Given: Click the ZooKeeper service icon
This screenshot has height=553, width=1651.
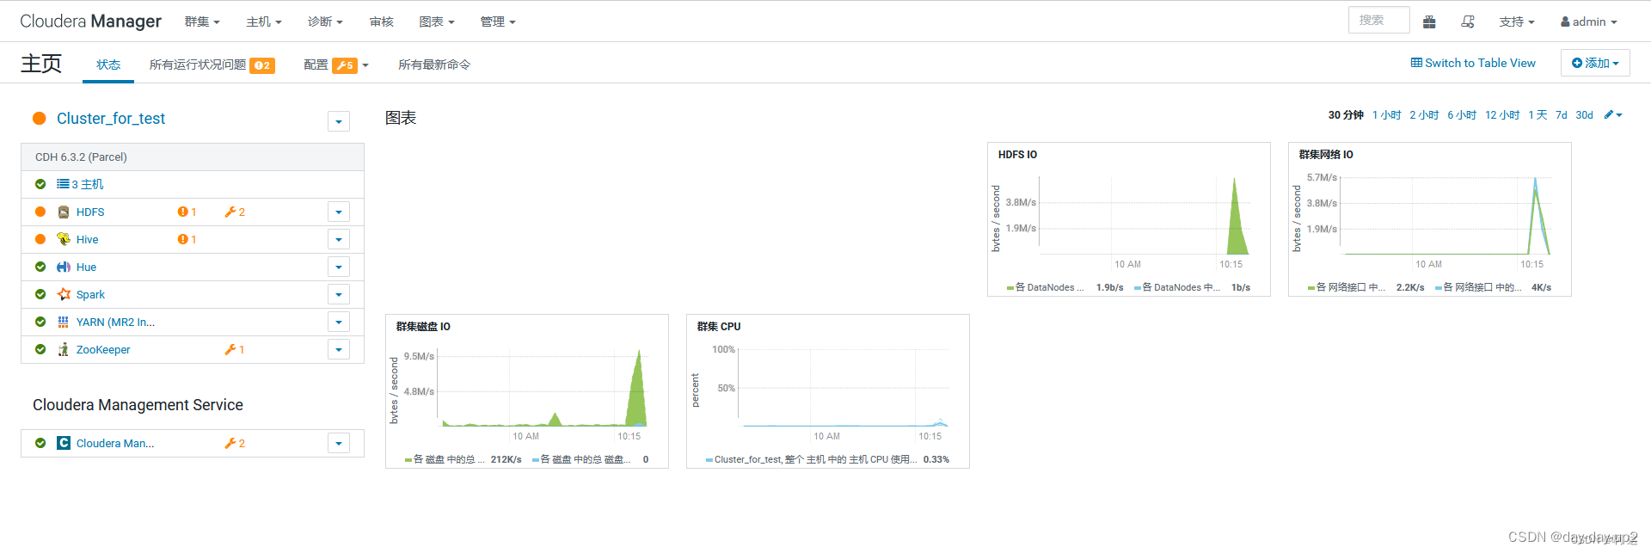Looking at the screenshot, I should 64,349.
